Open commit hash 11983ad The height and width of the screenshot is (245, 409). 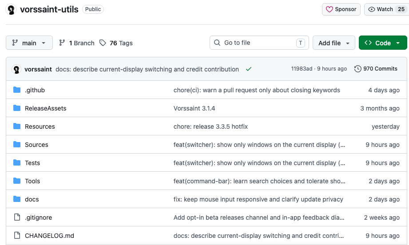coord(302,69)
